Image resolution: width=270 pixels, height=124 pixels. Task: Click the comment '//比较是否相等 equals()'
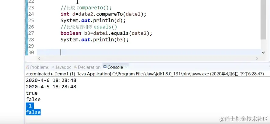tap(89, 27)
